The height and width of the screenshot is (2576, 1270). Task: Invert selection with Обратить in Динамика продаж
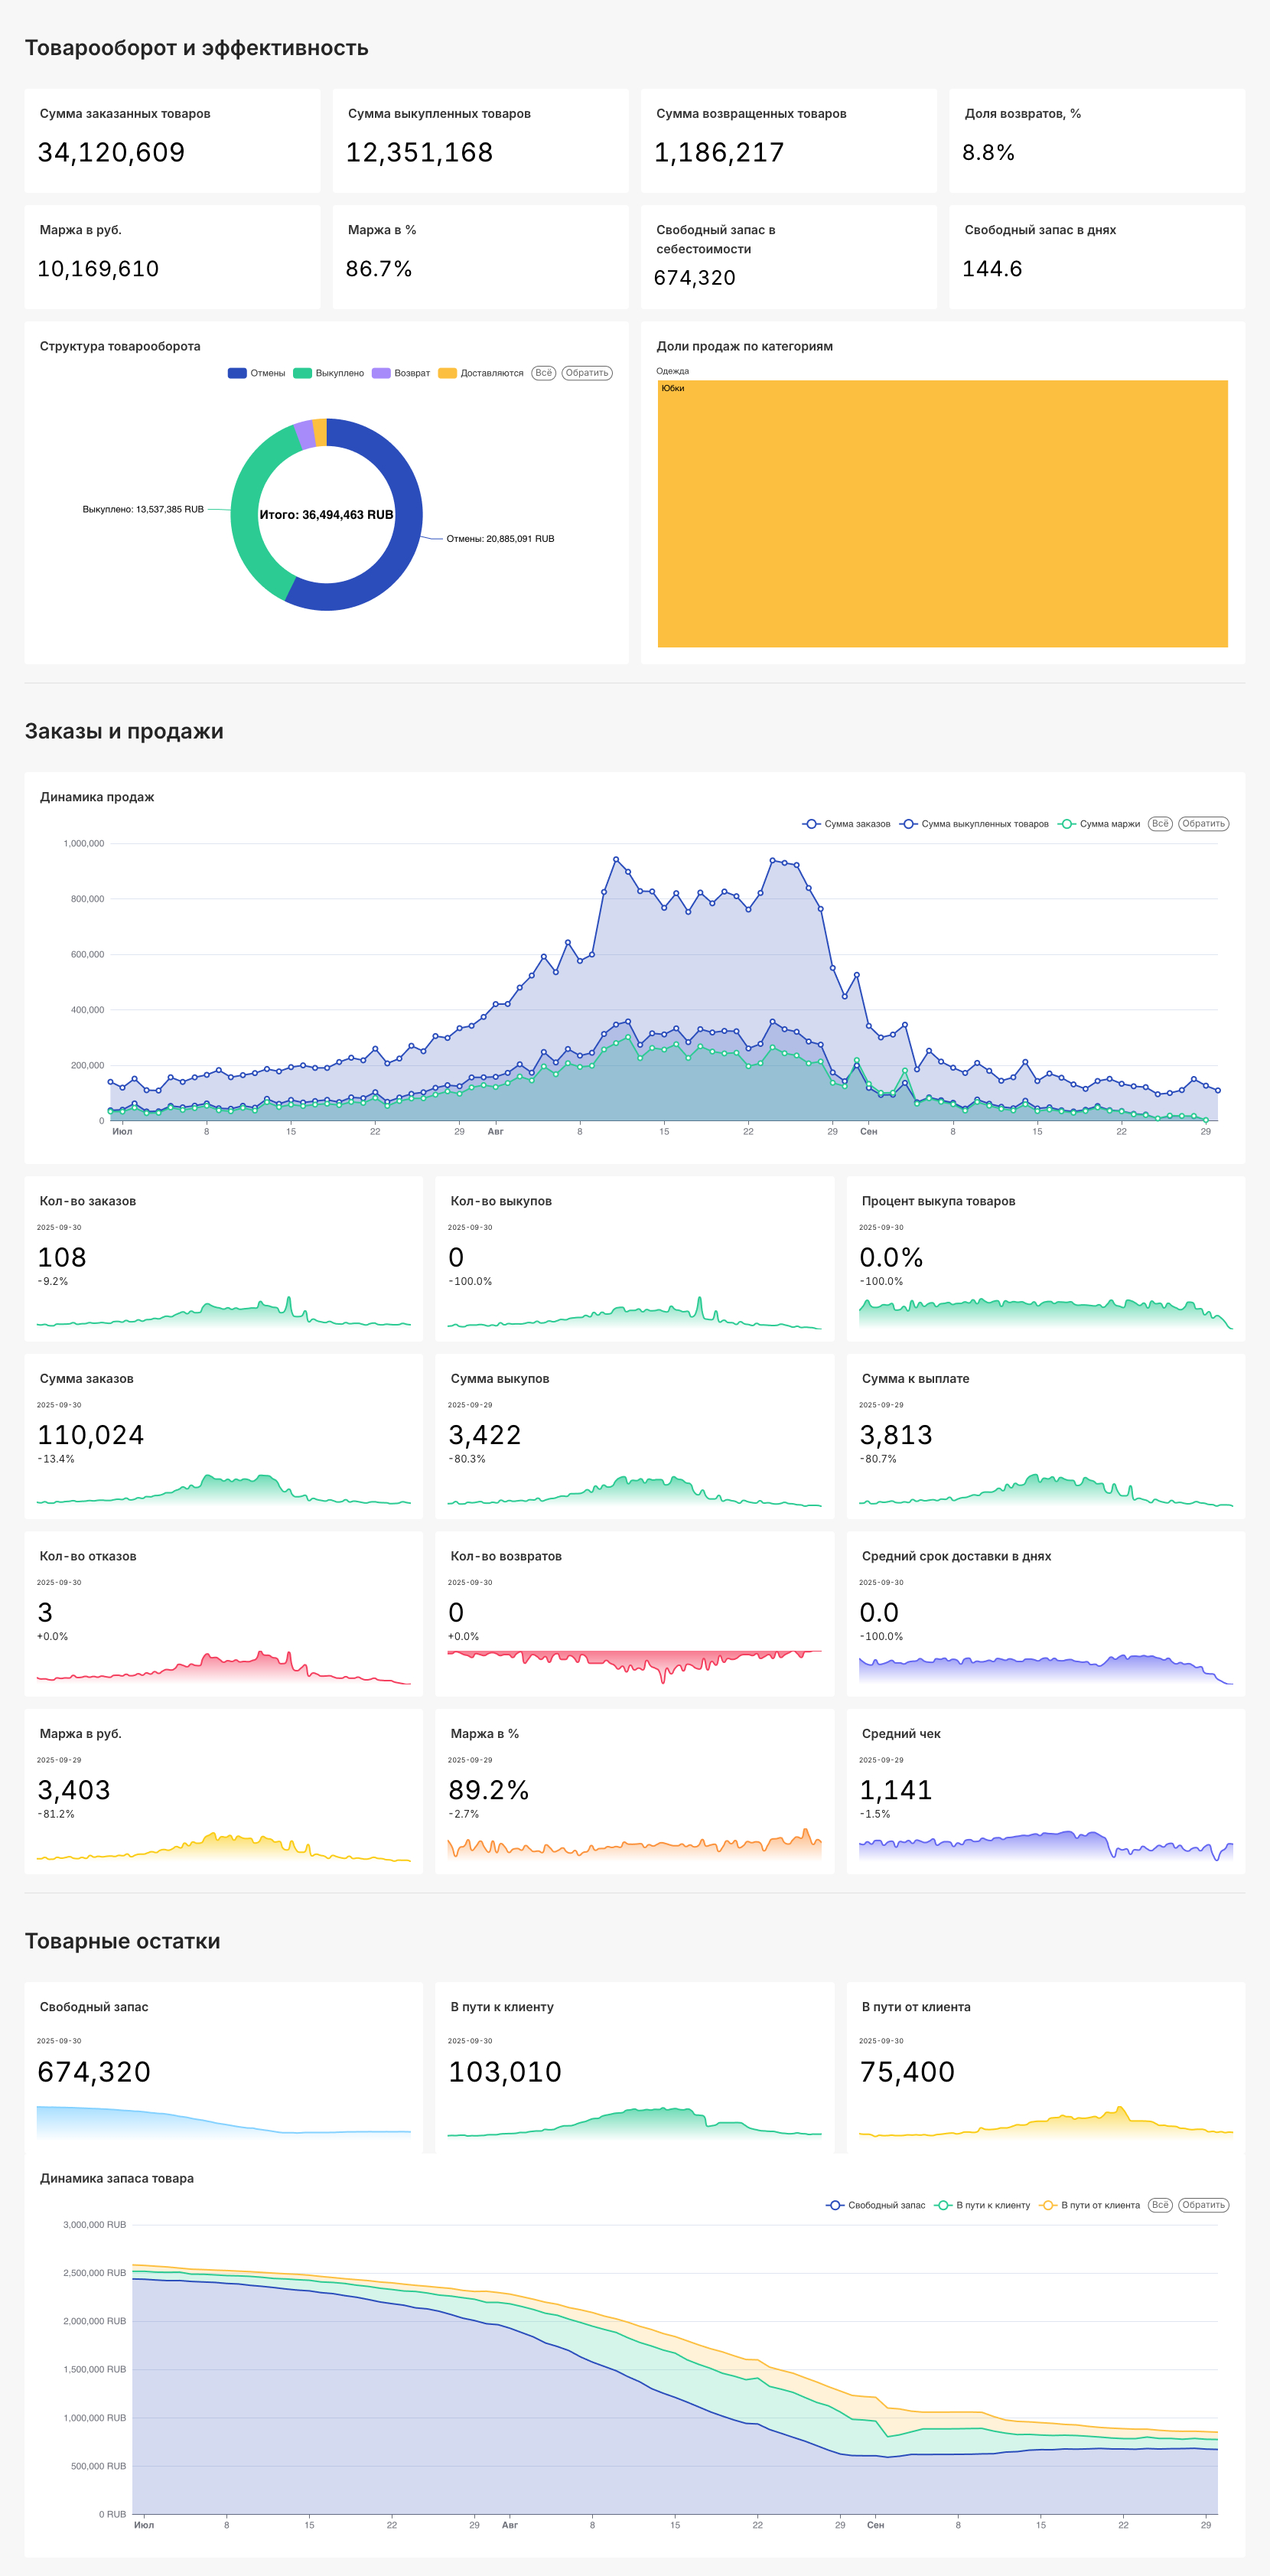(1202, 824)
